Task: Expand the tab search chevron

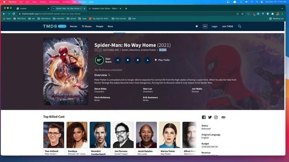Action: click(x=282, y=9)
